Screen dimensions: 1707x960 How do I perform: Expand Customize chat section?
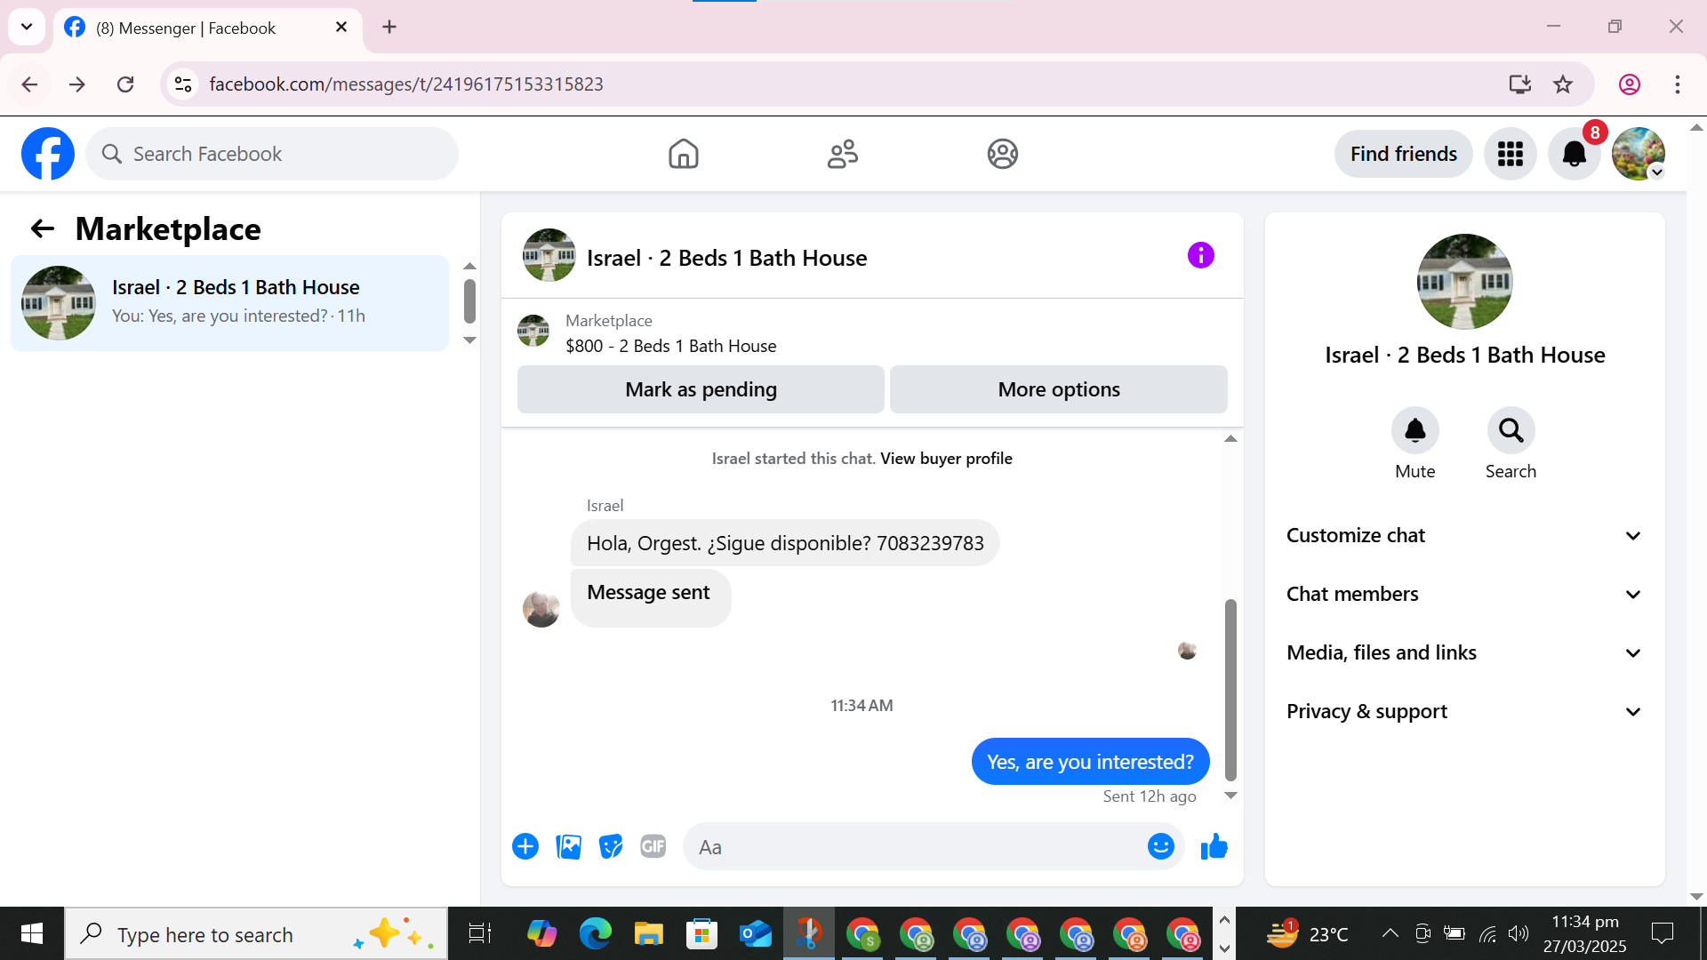point(1463,536)
